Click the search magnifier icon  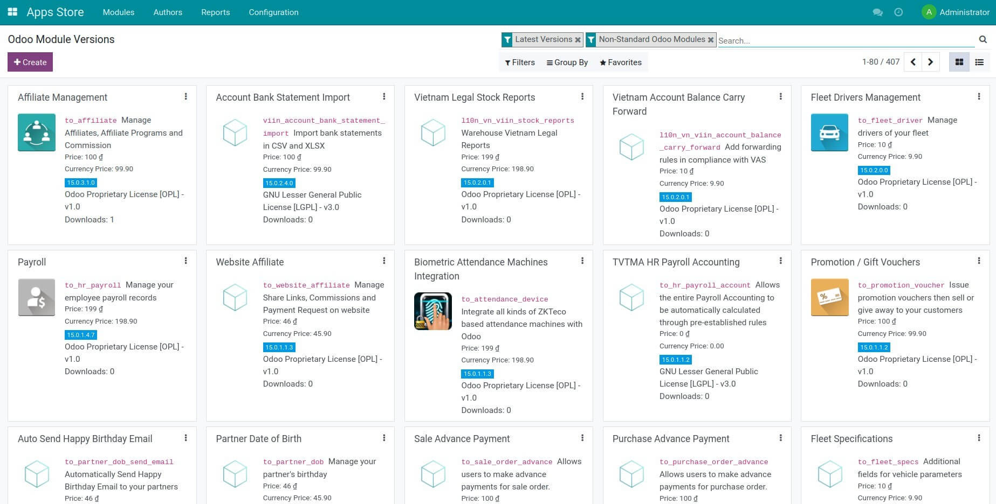click(x=983, y=39)
